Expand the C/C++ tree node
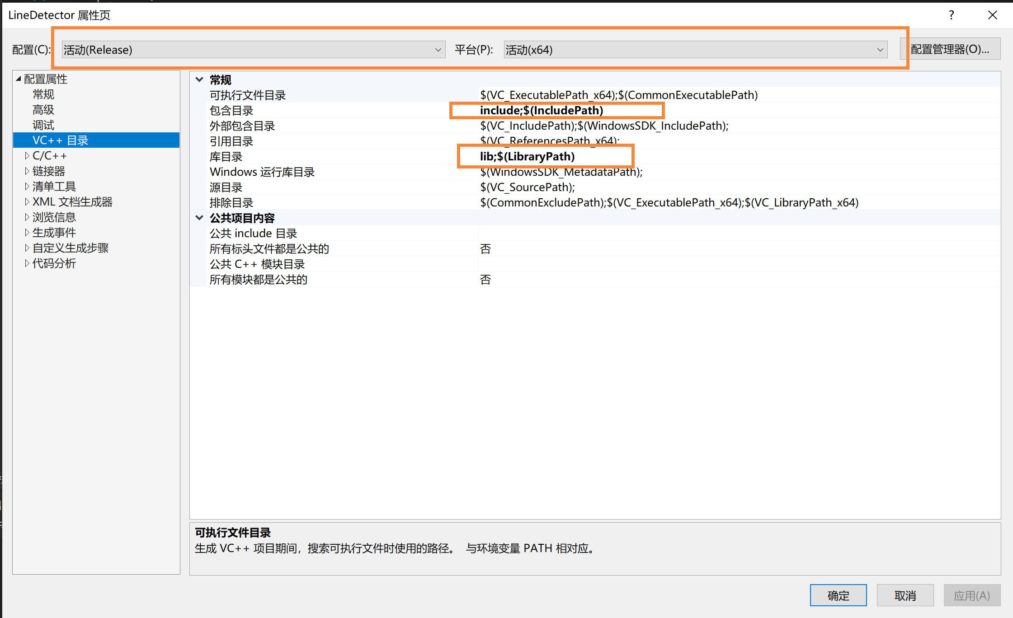1013x618 pixels. 27,156
